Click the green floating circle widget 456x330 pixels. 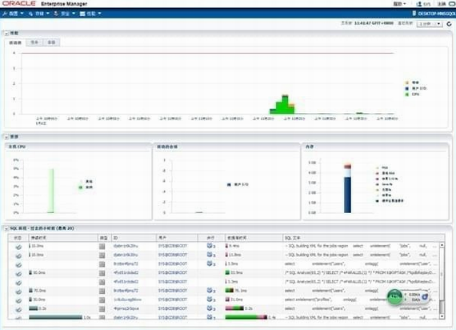pos(394,297)
